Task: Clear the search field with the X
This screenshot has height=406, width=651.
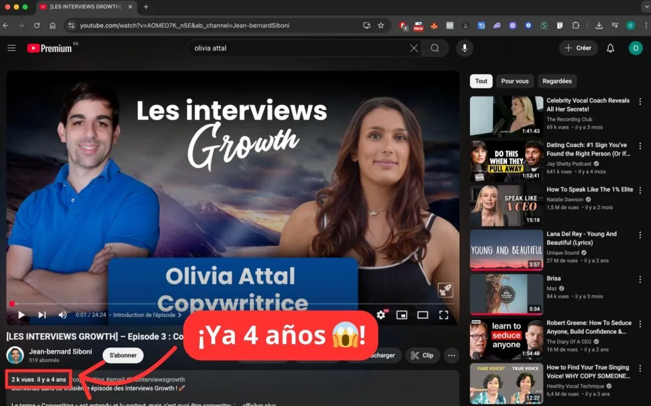Action: 414,48
